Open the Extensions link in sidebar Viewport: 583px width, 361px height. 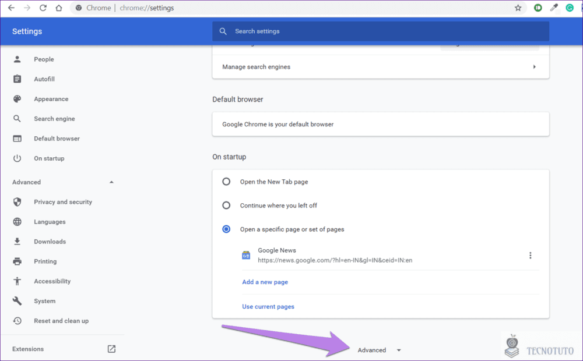coord(28,349)
